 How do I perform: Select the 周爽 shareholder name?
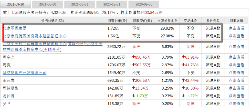tap(7, 65)
